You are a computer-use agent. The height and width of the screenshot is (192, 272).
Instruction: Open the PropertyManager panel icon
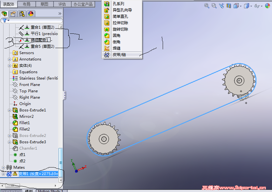click(13, 14)
